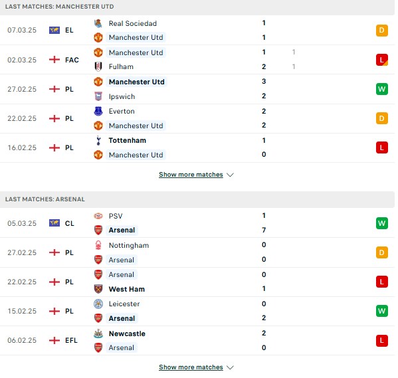
Task: Open the Tottenham team name link
Action: coord(128,140)
